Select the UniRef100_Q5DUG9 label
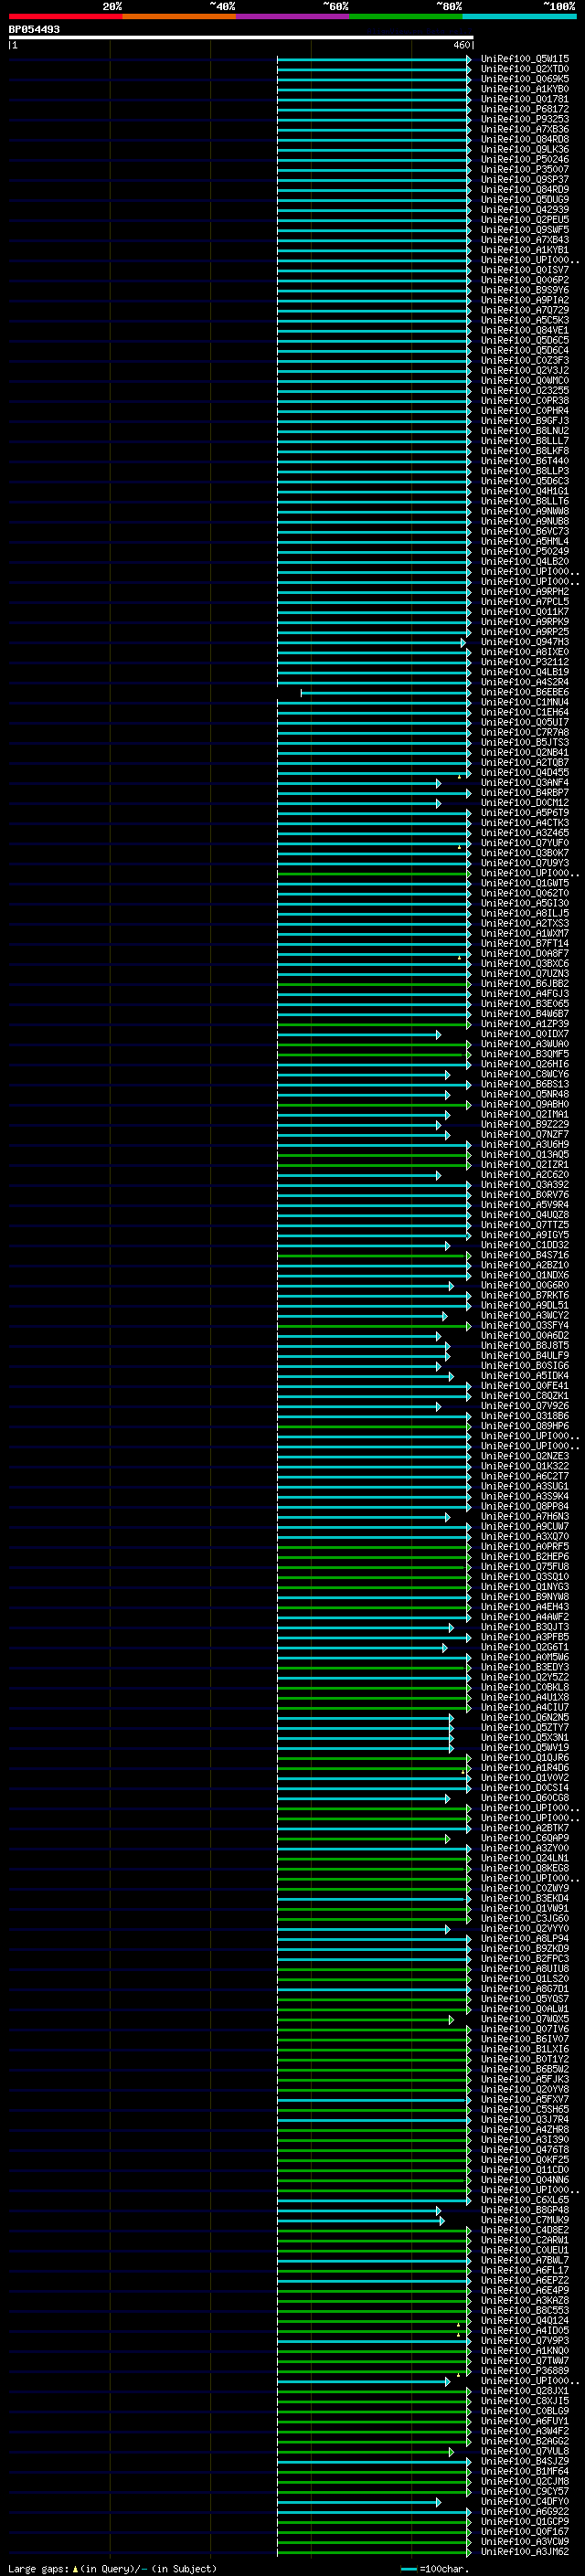Screen dimensions: 585x2576 (525, 199)
